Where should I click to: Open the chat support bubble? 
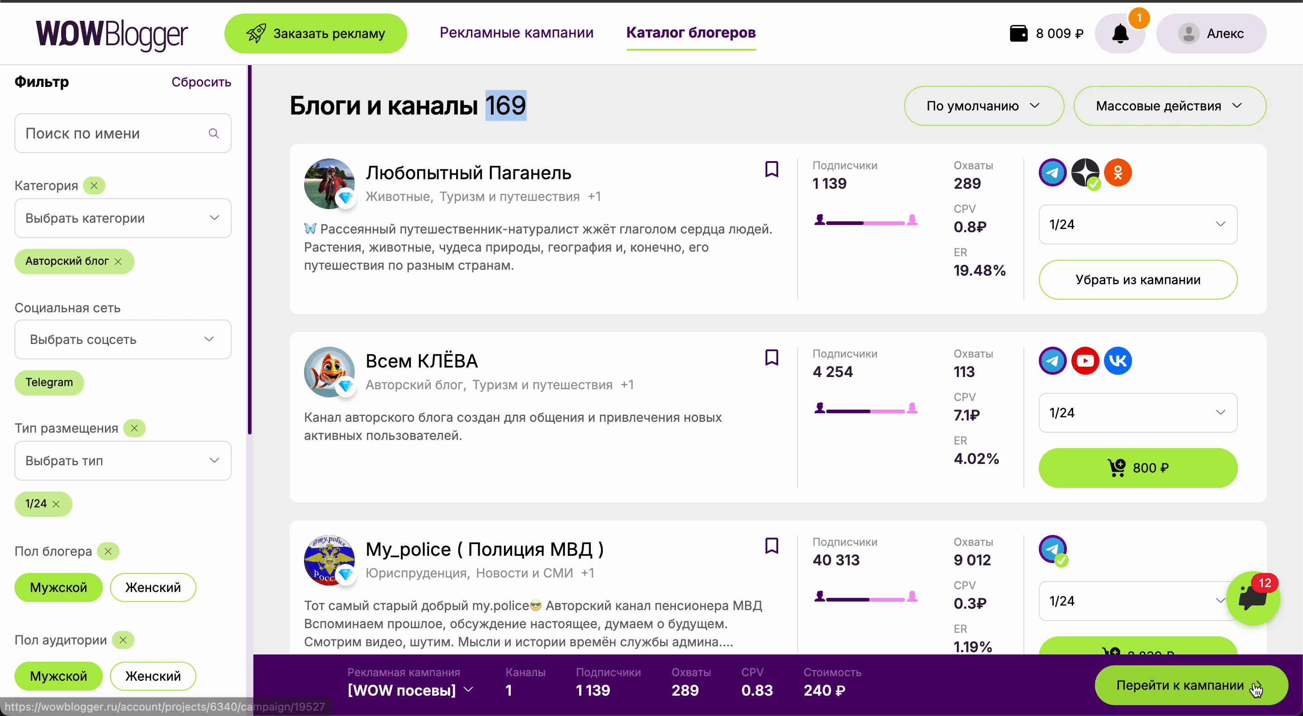coord(1253,599)
